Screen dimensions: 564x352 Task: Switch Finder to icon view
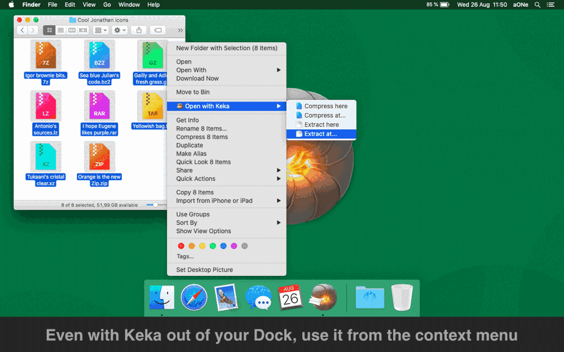(x=49, y=30)
